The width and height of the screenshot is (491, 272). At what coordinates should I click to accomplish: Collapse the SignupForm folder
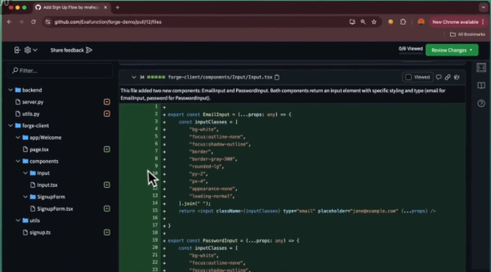[26, 197]
